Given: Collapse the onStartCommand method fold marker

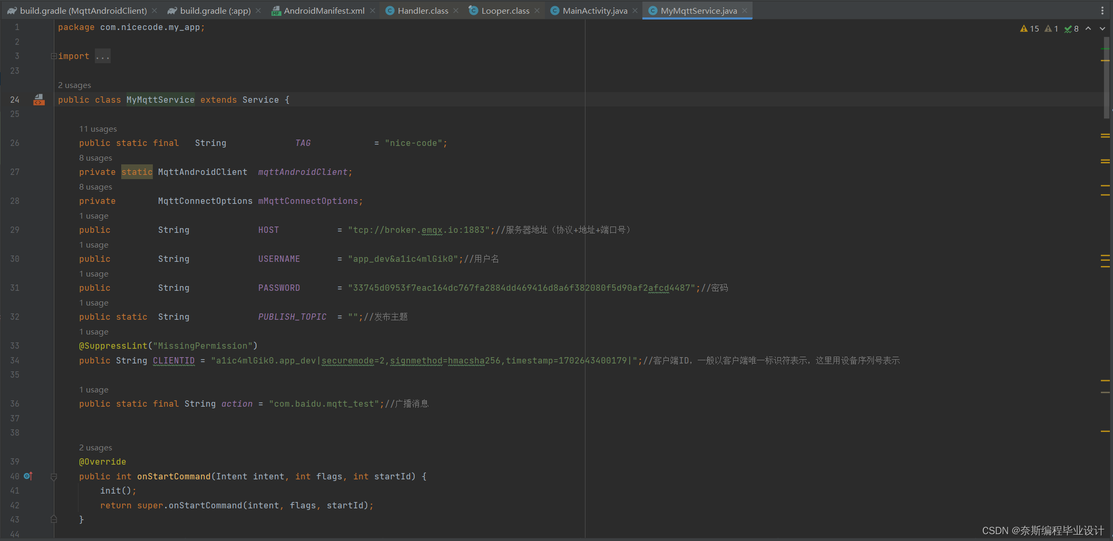Looking at the screenshot, I should pos(54,477).
